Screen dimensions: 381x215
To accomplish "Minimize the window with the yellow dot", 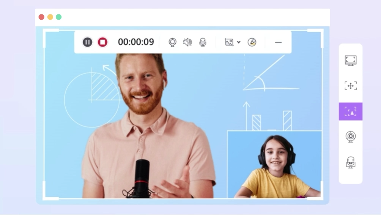I will coord(50,17).
